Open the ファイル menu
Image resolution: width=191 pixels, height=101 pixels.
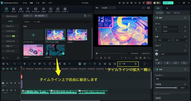point(25,3)
